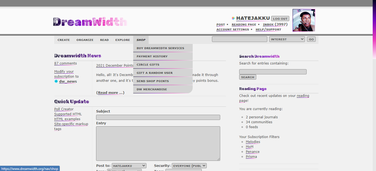Open the 87 comments link
Screen dimensions: 376x171
(x=65, y=63)
